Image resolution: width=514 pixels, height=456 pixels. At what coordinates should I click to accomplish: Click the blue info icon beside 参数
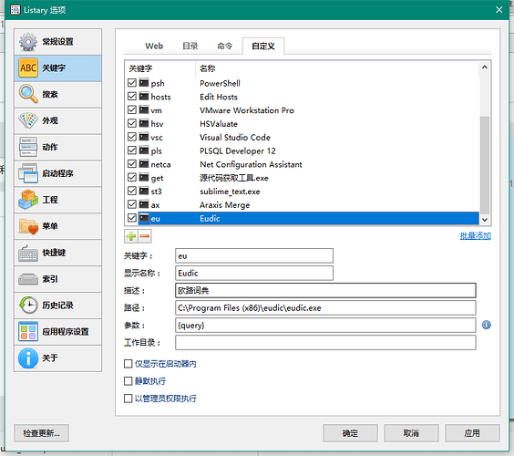coord(486,325)
